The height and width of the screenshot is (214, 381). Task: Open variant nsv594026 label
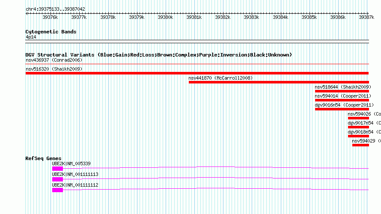(364, 114)
